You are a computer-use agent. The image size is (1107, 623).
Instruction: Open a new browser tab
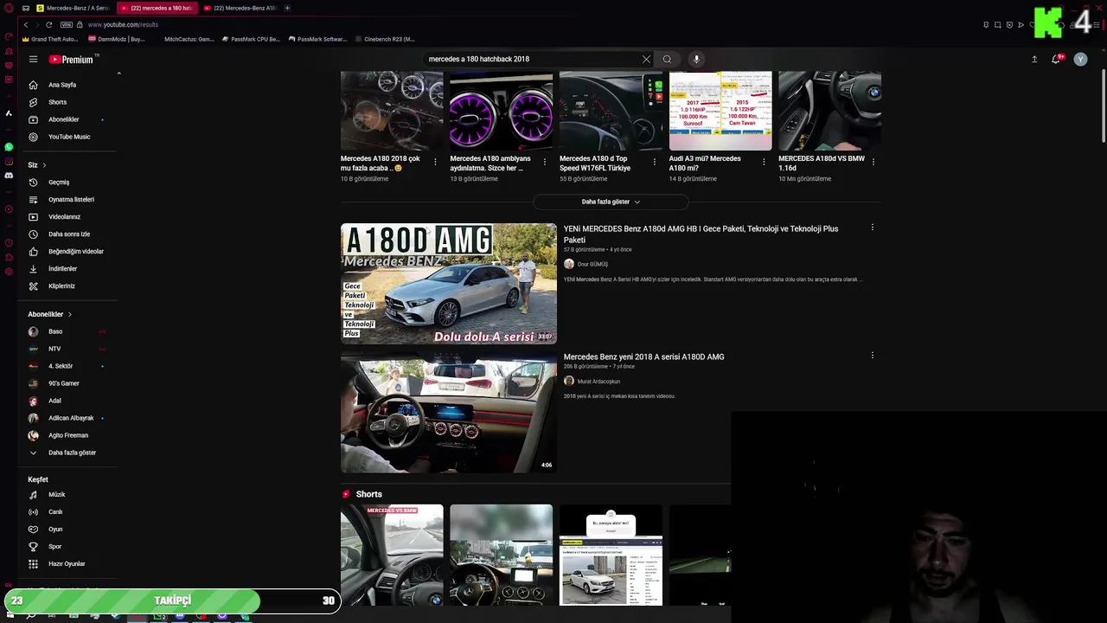[287, 8]
